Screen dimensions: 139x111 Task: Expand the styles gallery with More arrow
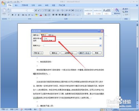point(112,14)
